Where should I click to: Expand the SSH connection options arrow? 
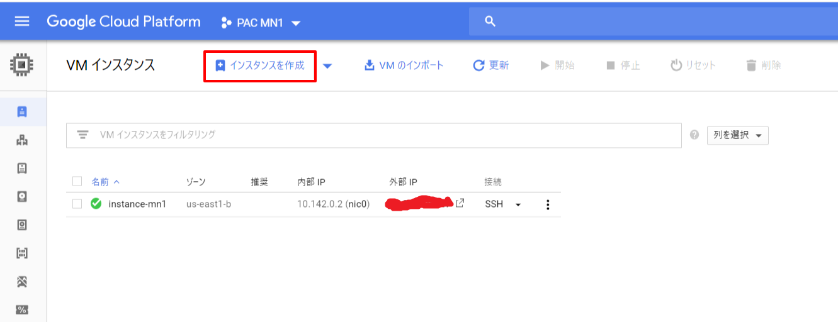(518, 204)
